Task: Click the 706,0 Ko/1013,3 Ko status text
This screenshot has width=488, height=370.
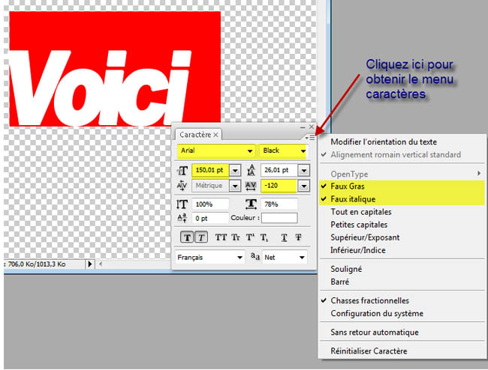Action: (x=37, y=264)
